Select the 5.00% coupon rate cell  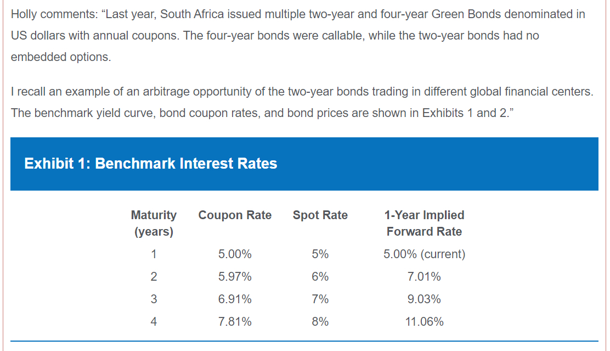pyautogui.click(x=235, y=254)
